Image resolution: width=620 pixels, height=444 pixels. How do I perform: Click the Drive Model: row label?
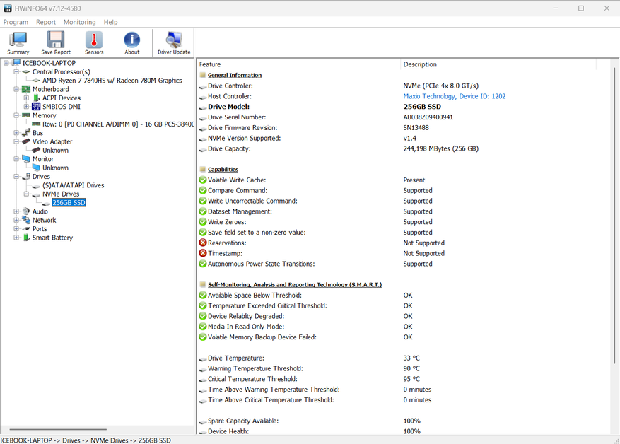[228, 107]
